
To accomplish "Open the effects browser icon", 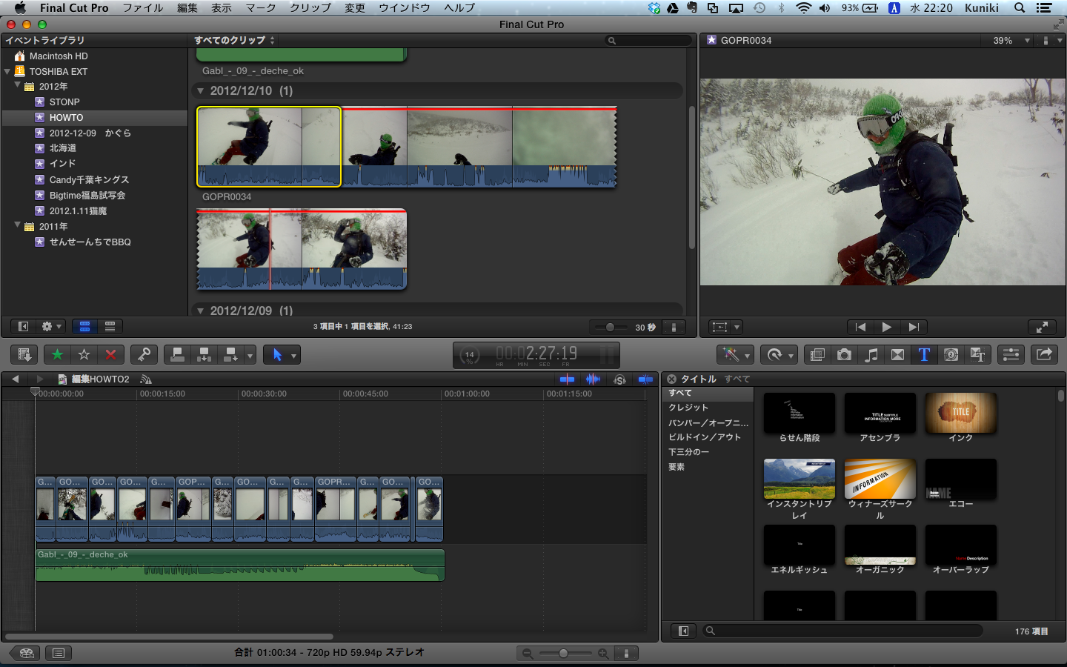I will [x=817, y=355].
